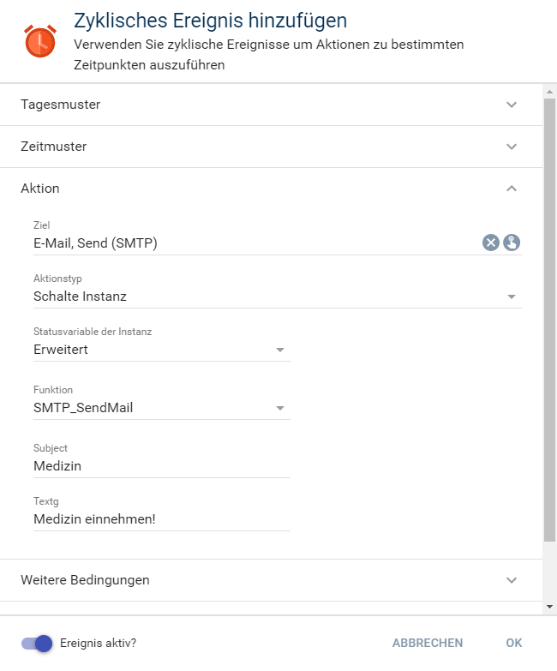Viewport: 557px width, 671px height.
Task: Expand the Zeitmuster section
Action: tap(512, 147)
